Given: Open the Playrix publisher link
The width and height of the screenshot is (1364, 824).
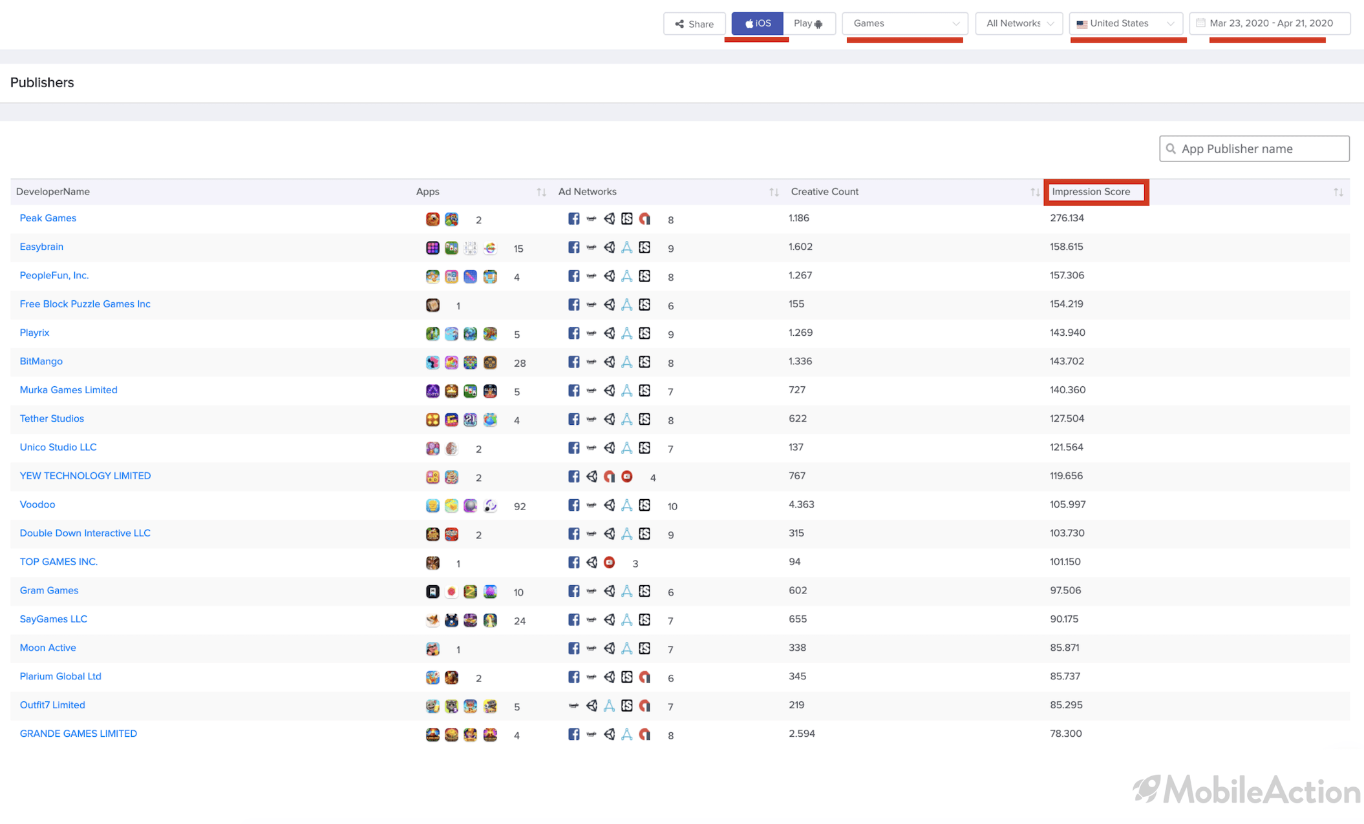Looking at the screenshot, I should point(34,333).
